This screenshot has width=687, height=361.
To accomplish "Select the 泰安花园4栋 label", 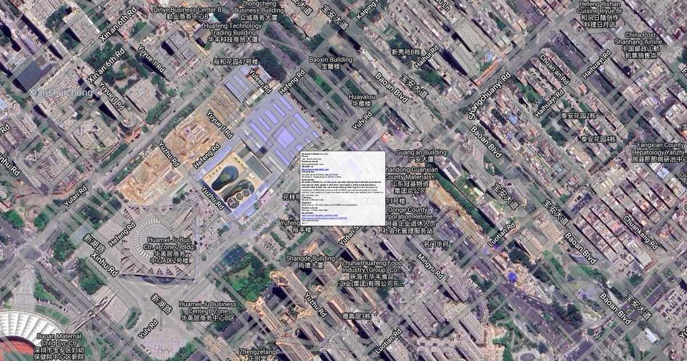I will click(598, 139).
